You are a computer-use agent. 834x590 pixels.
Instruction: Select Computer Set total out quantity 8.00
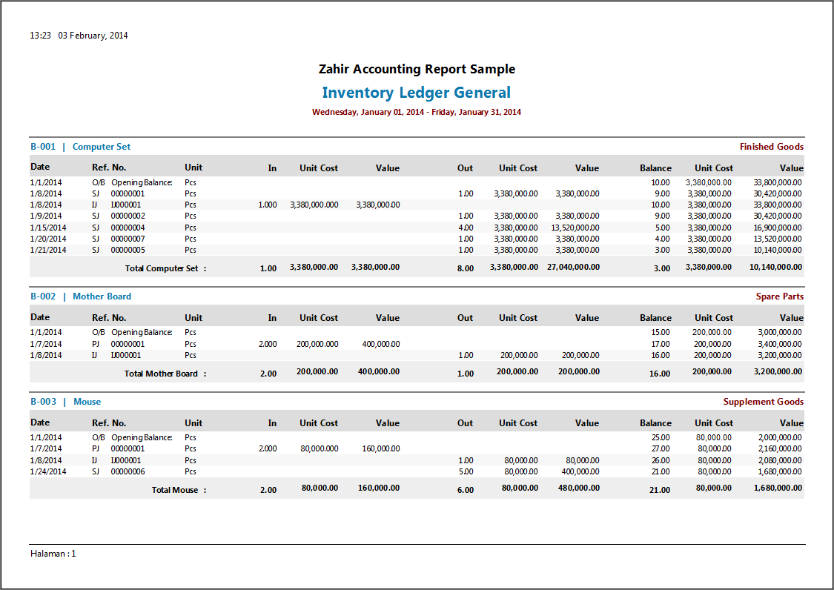[x=466, y=268]
